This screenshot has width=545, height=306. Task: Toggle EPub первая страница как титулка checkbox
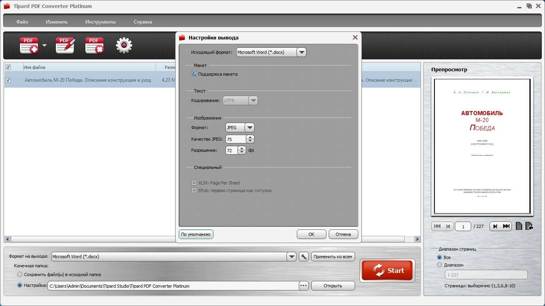click(194, 190)
